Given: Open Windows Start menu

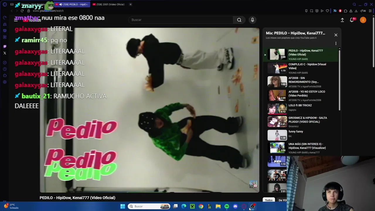Looking at the screenshot, I should coord(122,206).
